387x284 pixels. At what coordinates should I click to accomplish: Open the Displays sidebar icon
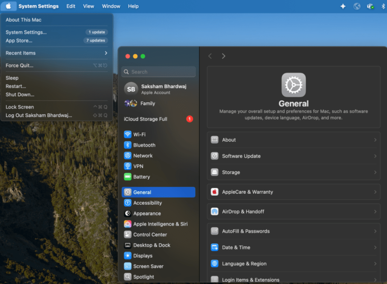128,256
